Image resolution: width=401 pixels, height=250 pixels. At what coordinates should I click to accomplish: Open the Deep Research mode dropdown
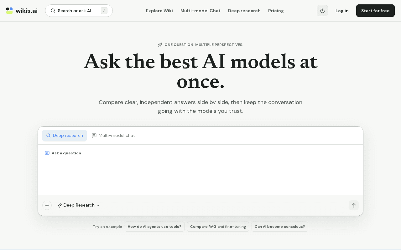[x=78, y=205]
